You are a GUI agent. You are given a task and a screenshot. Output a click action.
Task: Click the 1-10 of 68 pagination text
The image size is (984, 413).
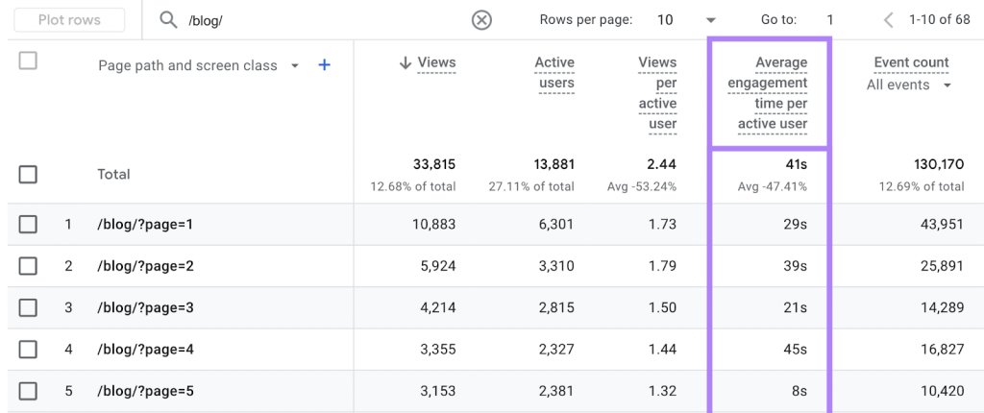click(x=940, y=20)
